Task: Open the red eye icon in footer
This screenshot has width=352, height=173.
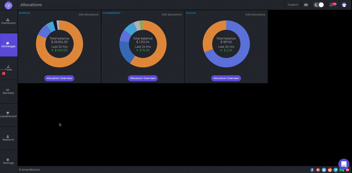Action: [x=318, y=170]
